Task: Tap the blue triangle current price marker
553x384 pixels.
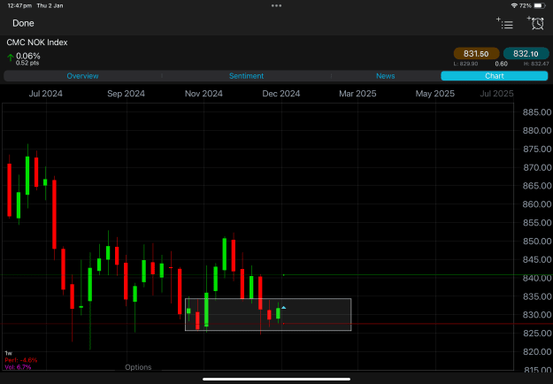Action: 283,308
